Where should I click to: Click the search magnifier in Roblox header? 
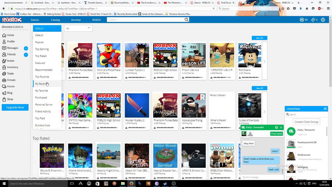tap(186, 20)
